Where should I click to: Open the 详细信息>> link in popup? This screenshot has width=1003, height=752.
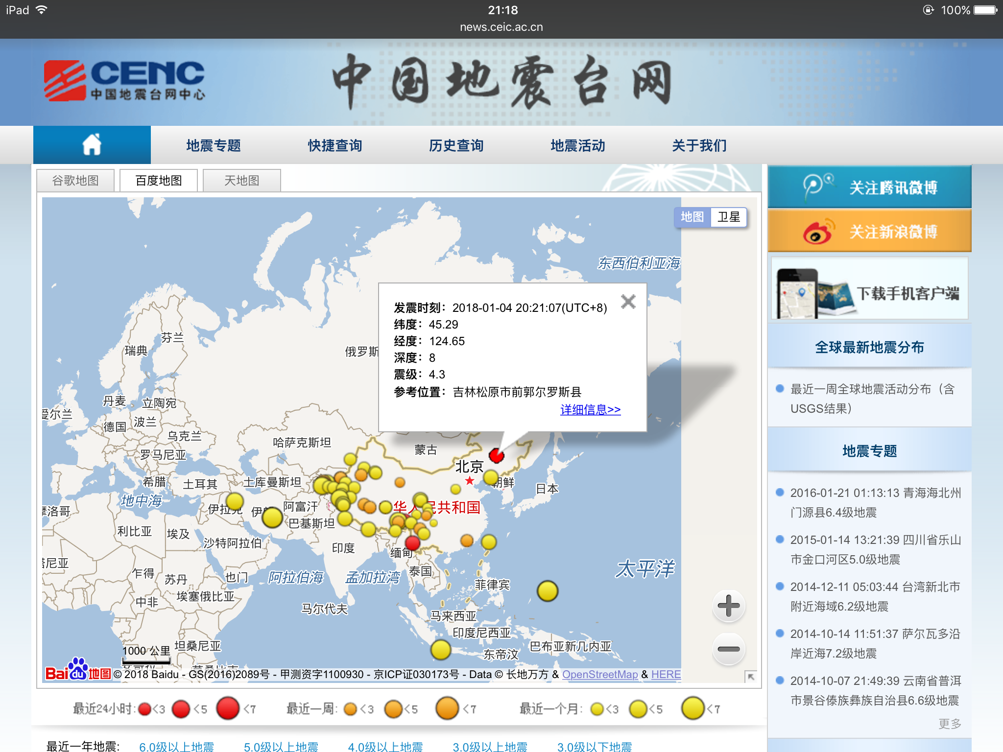click(590, 409)
